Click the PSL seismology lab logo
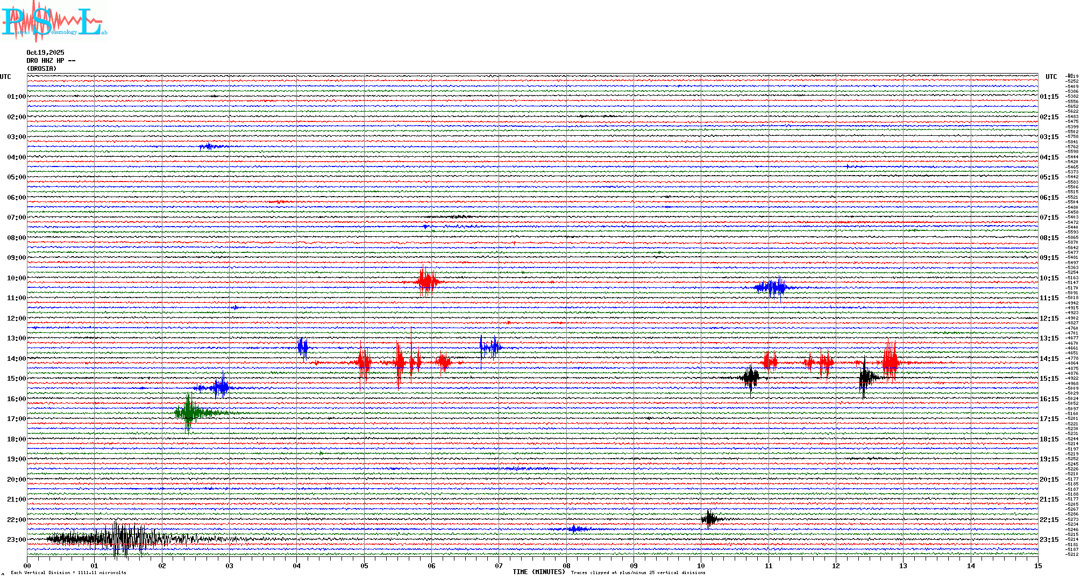1081x580 pixels. pos(54,21)
